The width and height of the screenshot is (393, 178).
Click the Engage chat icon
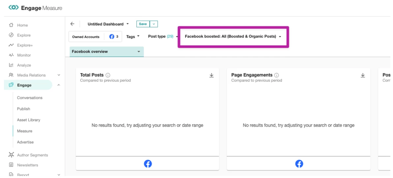pyautogui.click(x=11, y=85)
